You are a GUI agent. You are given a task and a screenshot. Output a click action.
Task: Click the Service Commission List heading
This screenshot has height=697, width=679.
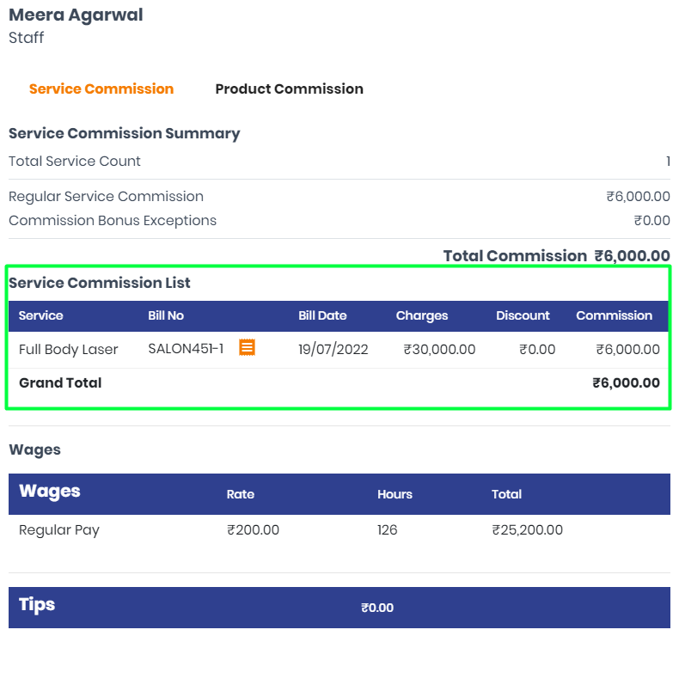pos(100,283)
